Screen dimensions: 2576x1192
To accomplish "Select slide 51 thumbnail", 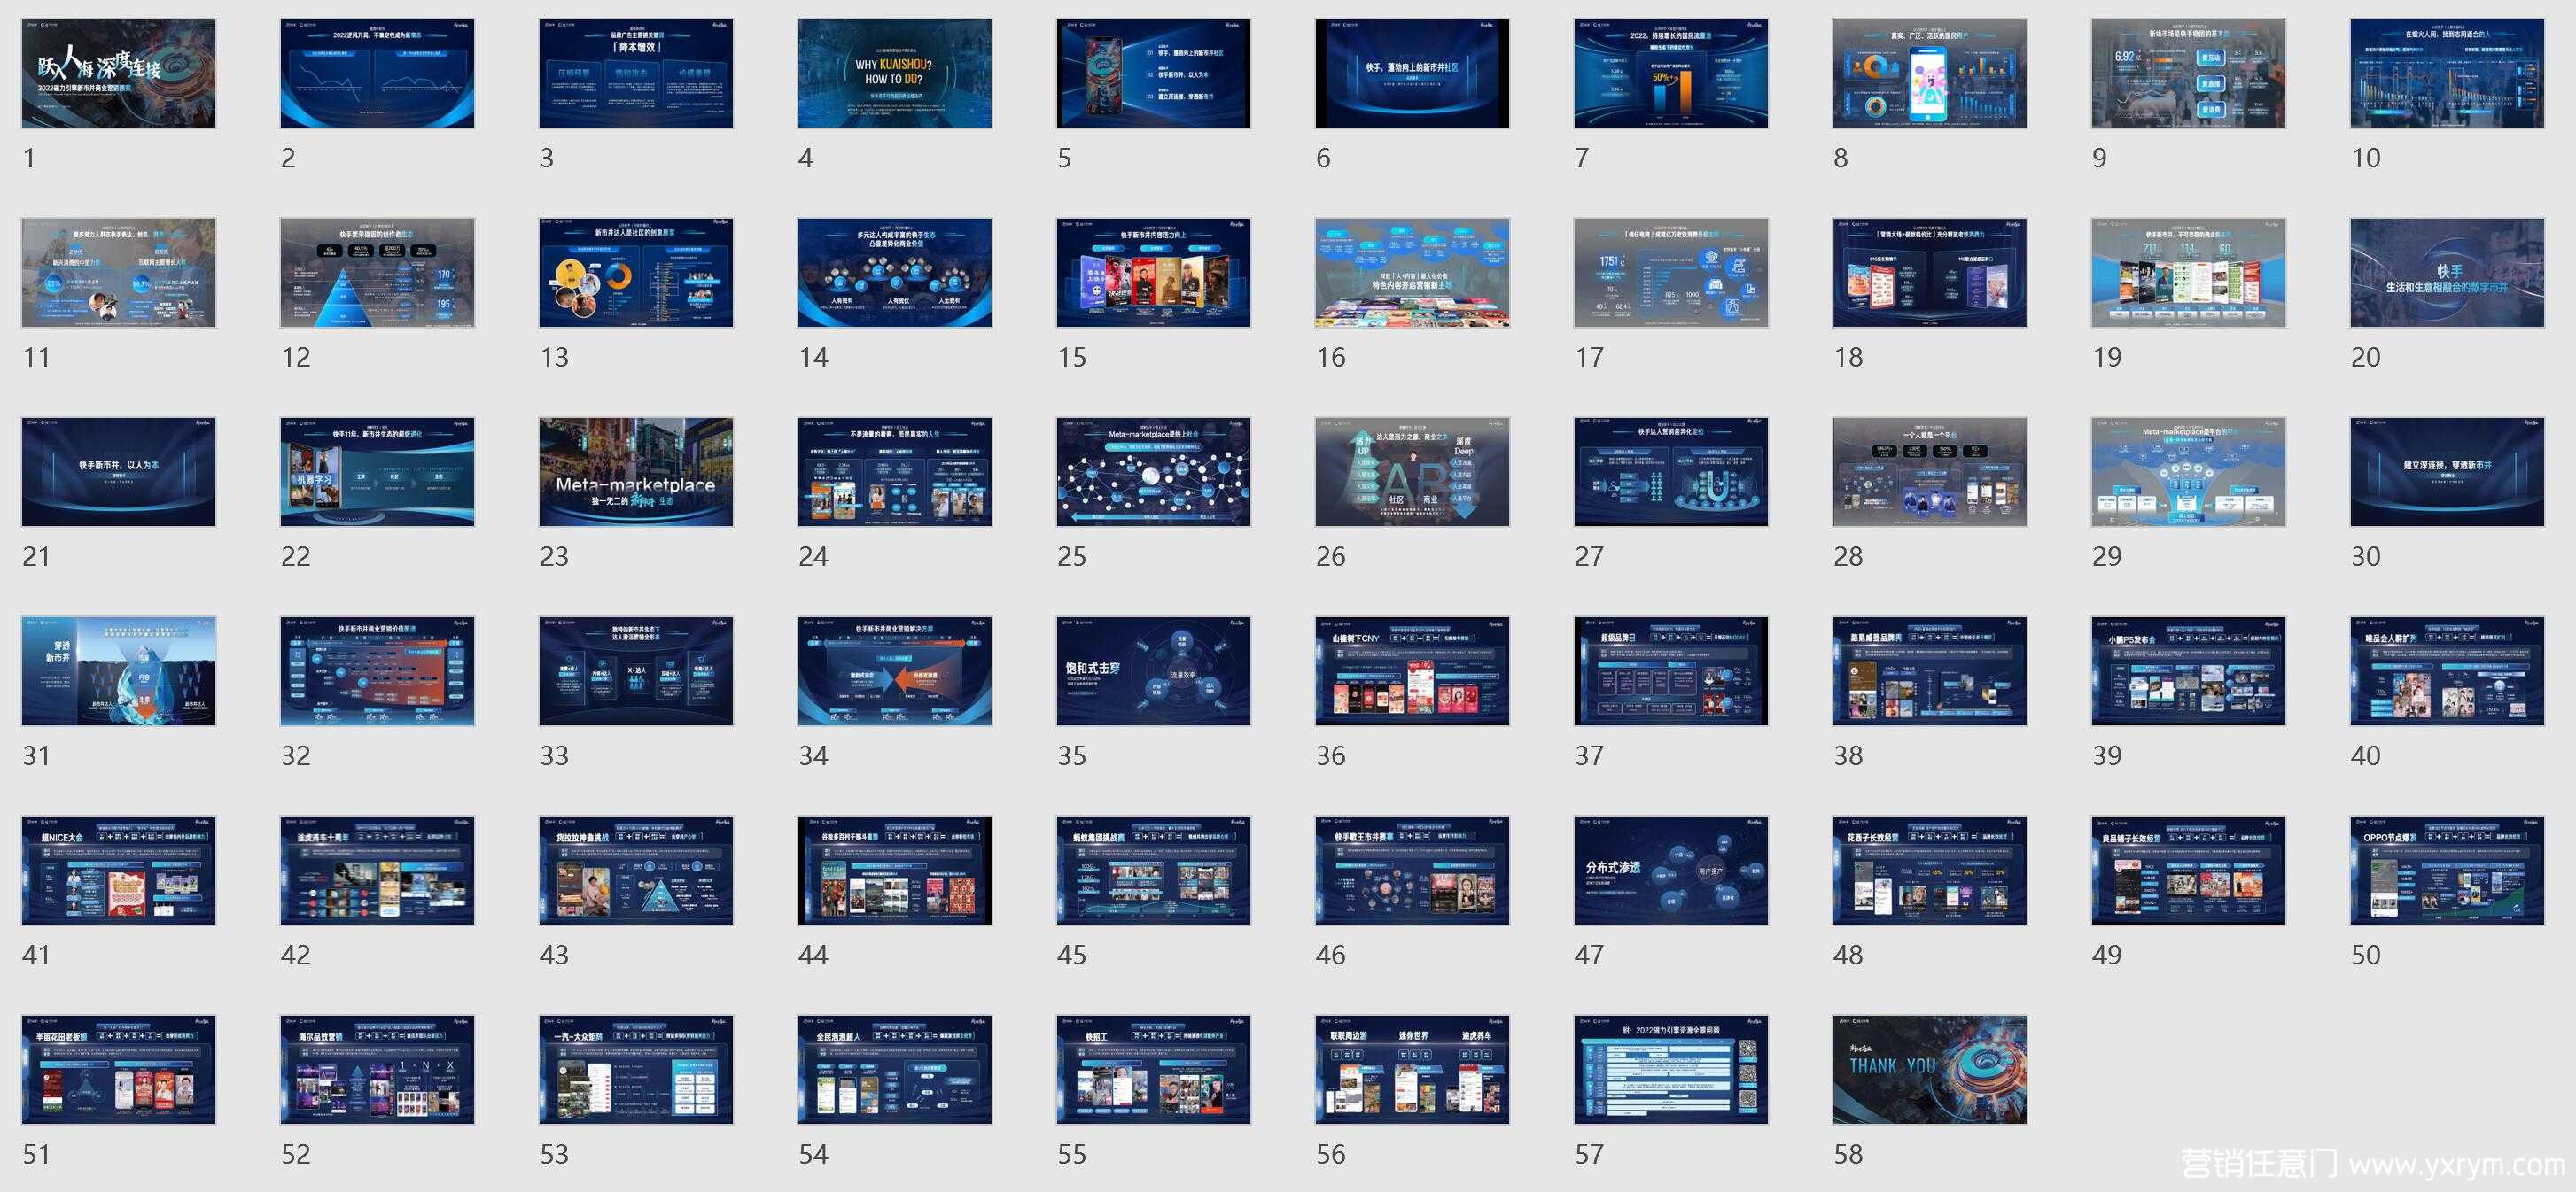I will point(118,1070).
